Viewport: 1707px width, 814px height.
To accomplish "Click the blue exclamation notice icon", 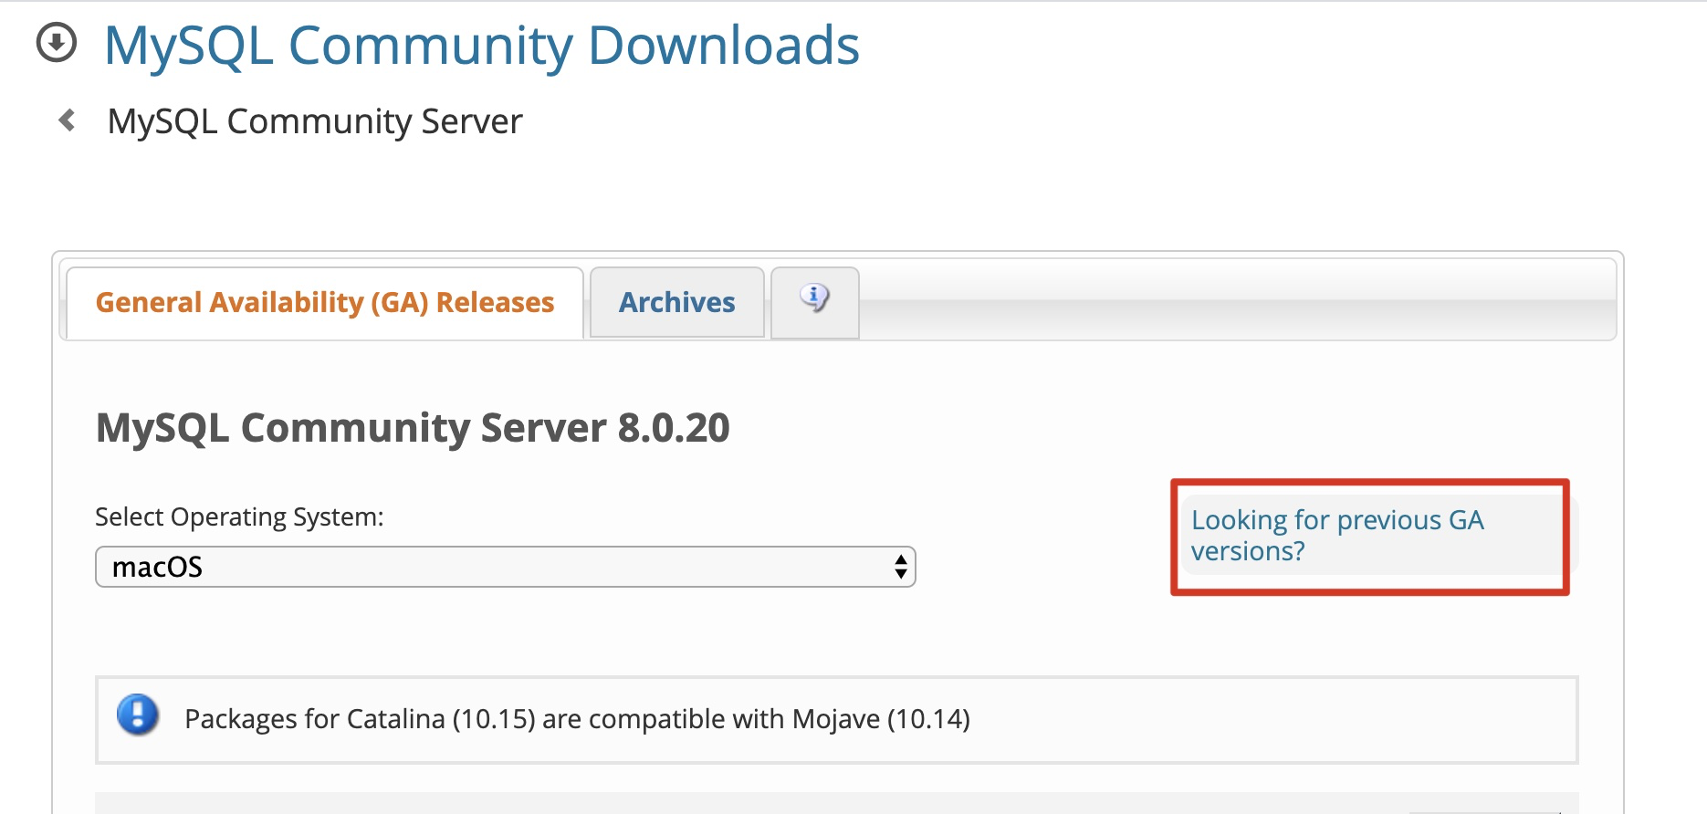I will click(x=138, y=715).
